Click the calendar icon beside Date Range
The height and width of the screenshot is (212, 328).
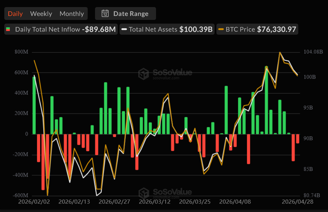coord(105,13)
